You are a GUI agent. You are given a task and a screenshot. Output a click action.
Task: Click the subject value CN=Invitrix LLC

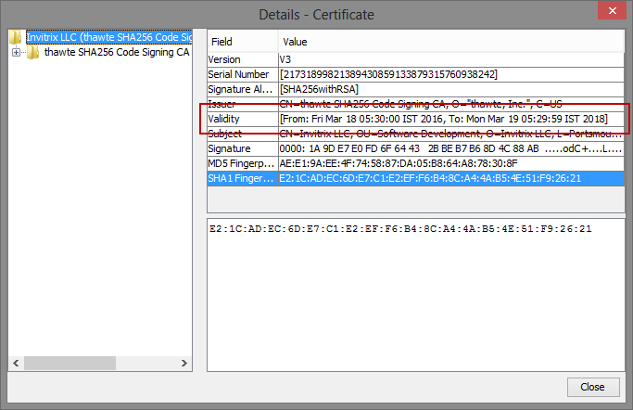450,134
